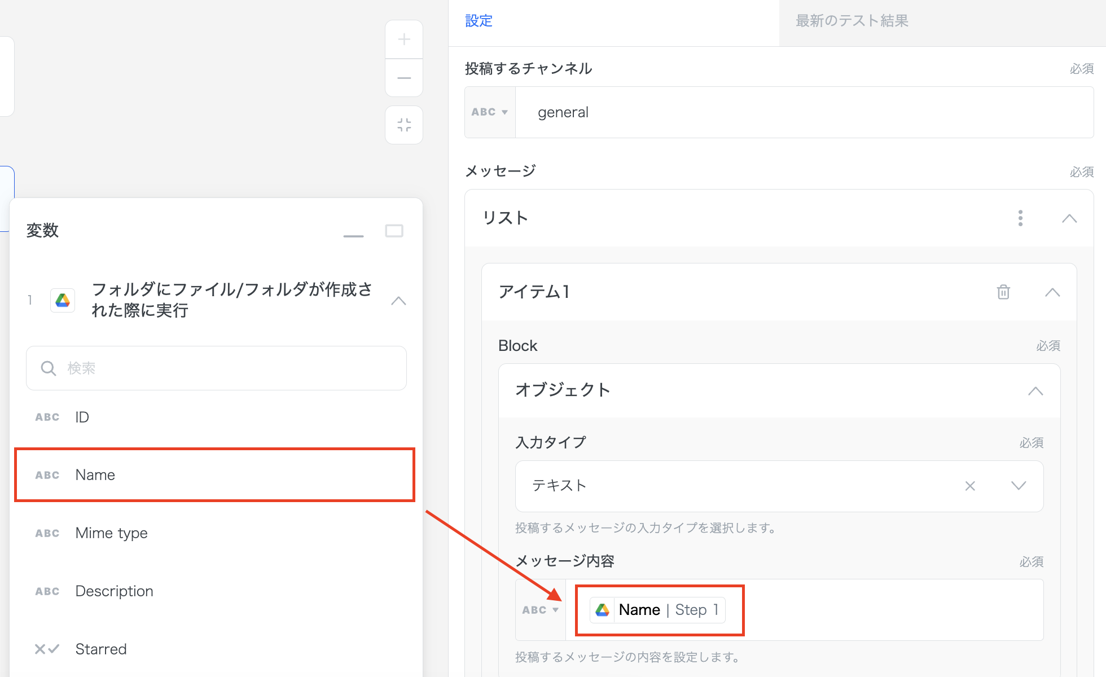Switch to the 最新のテスト結果 tab

[852, 21]
